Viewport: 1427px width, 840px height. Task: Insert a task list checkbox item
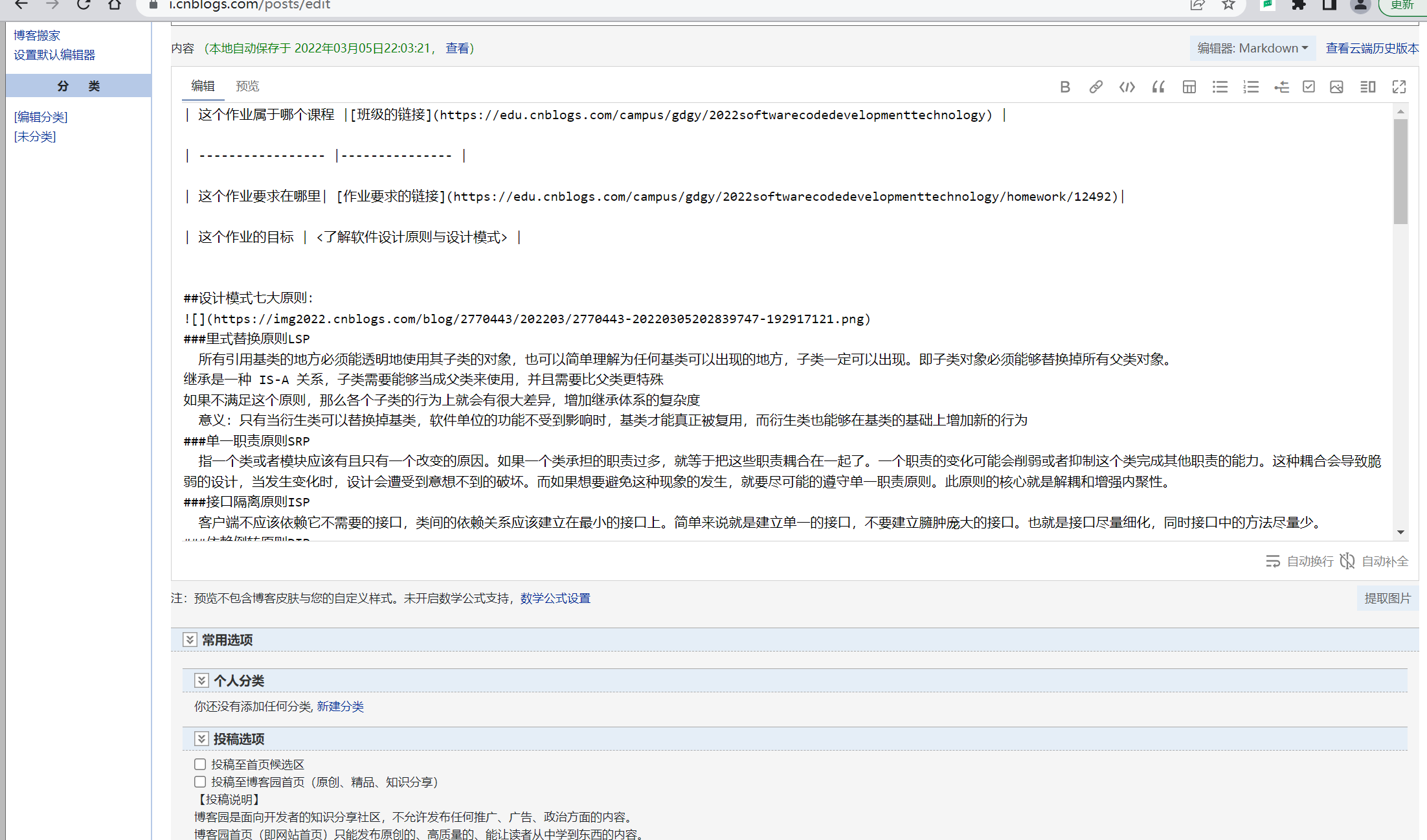coord(1309,87)
